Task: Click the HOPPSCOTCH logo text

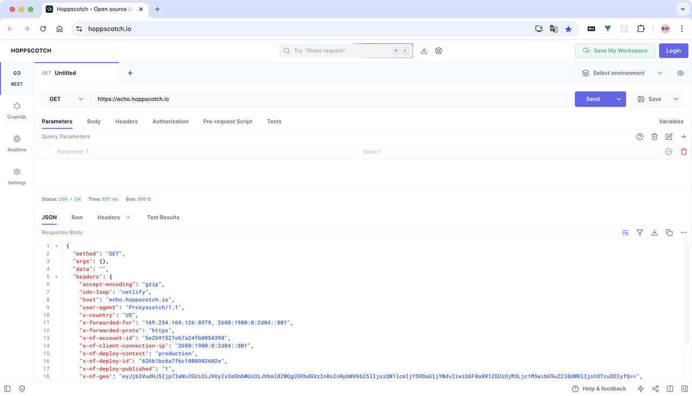Action: click(x=31, y=51)
